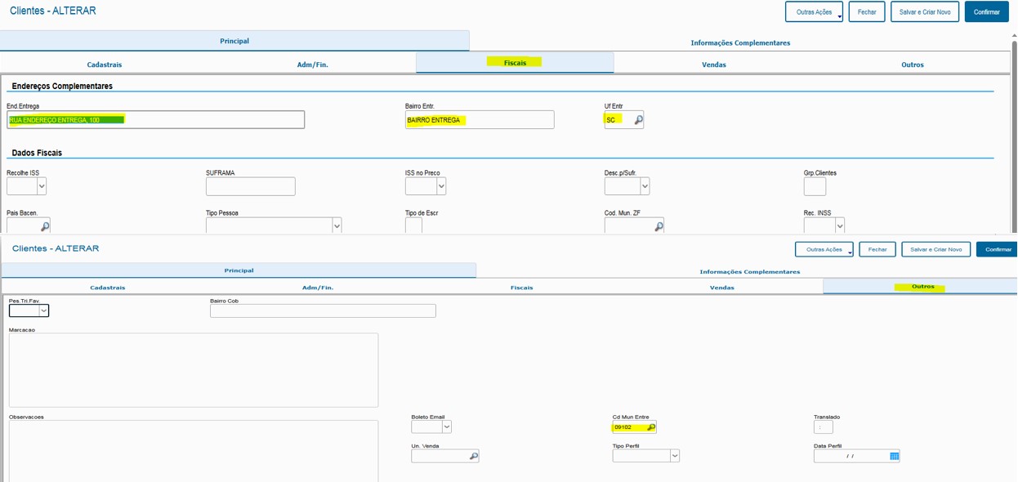Viewport: 1018px width, 482px height.
Task: Switch to Cadastrais tab on Outros screen
Action: coord(108,288)
